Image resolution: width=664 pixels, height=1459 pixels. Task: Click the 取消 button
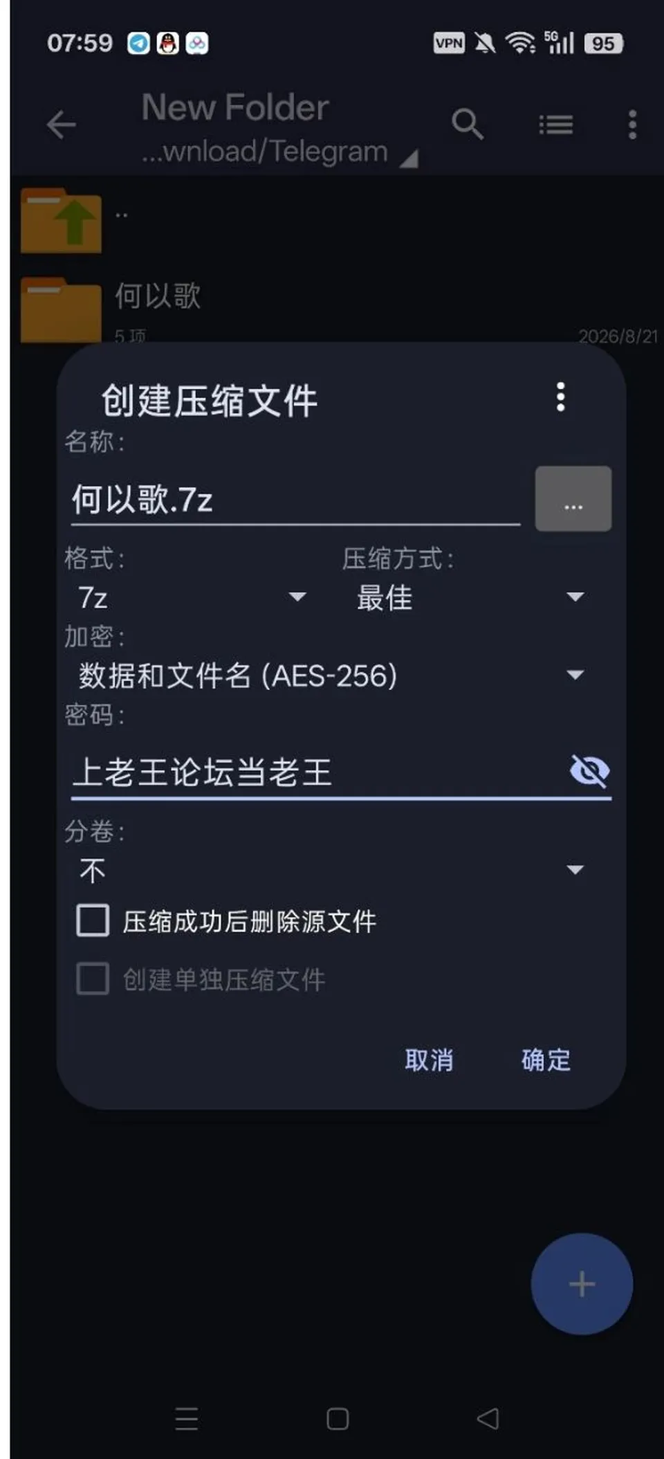pos(429,1060)
